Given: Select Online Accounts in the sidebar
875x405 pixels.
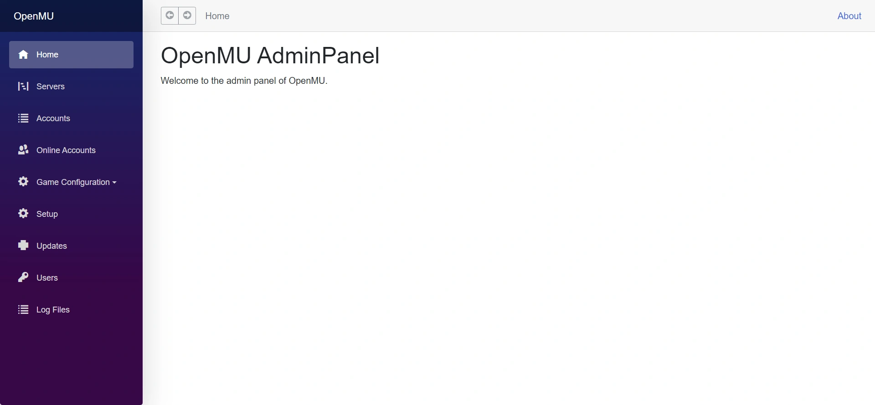Looking at the screenshot, I should tap(66, 150).
